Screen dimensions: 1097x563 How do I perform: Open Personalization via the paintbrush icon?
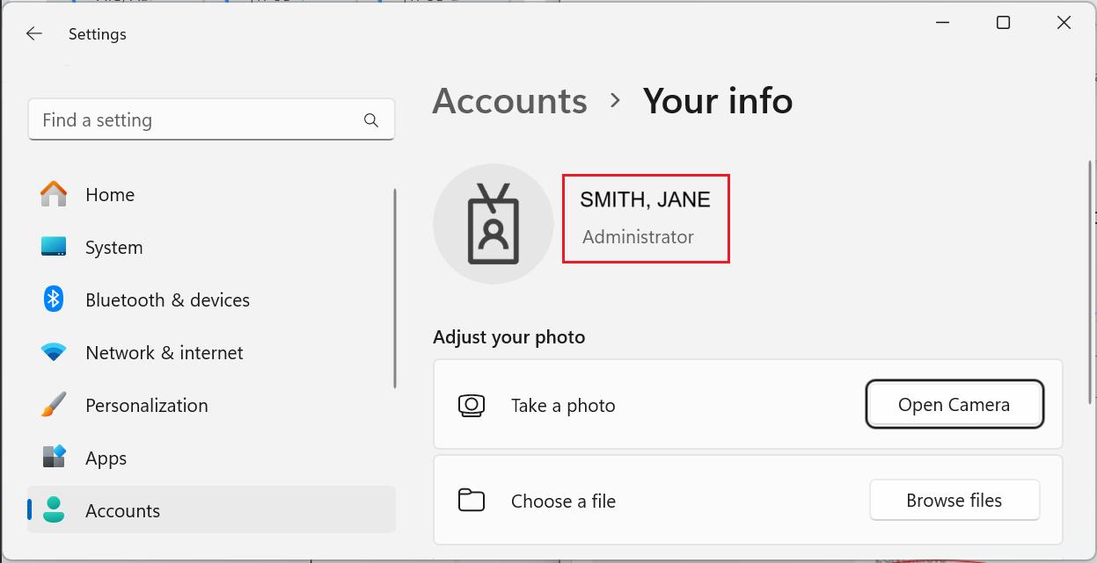(x=54, y=405)
